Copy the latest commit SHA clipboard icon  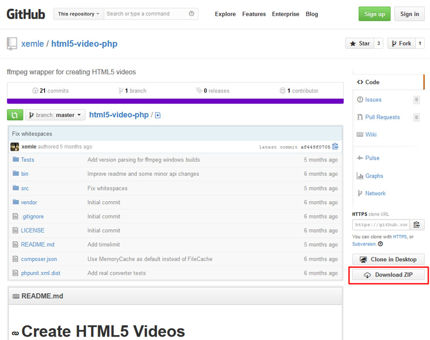[335, 147]
